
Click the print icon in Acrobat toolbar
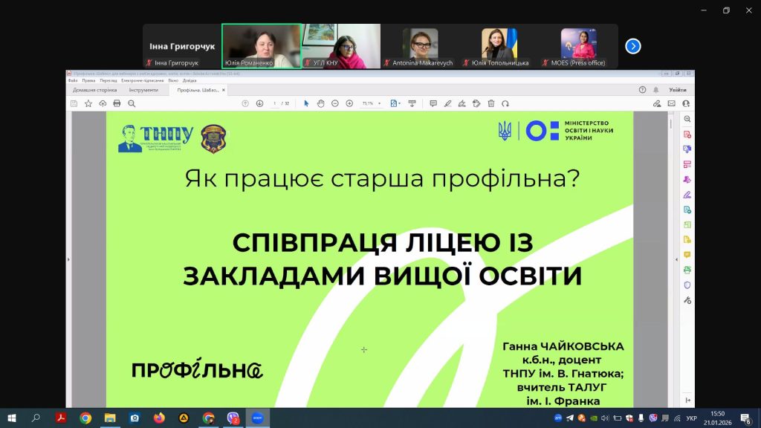(117, 103)
